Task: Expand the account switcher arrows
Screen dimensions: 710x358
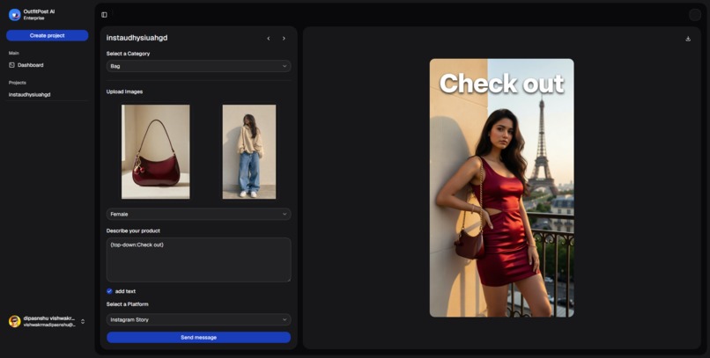Action: tap(83, 321)
